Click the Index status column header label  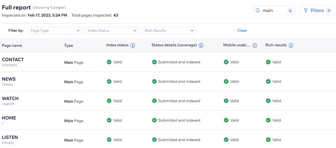118,45
